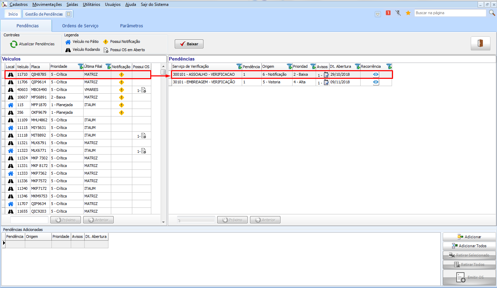This screenshot has width=497, height=288.
Task: Open the Recorrência column filter
Action: tap(389, 66)
